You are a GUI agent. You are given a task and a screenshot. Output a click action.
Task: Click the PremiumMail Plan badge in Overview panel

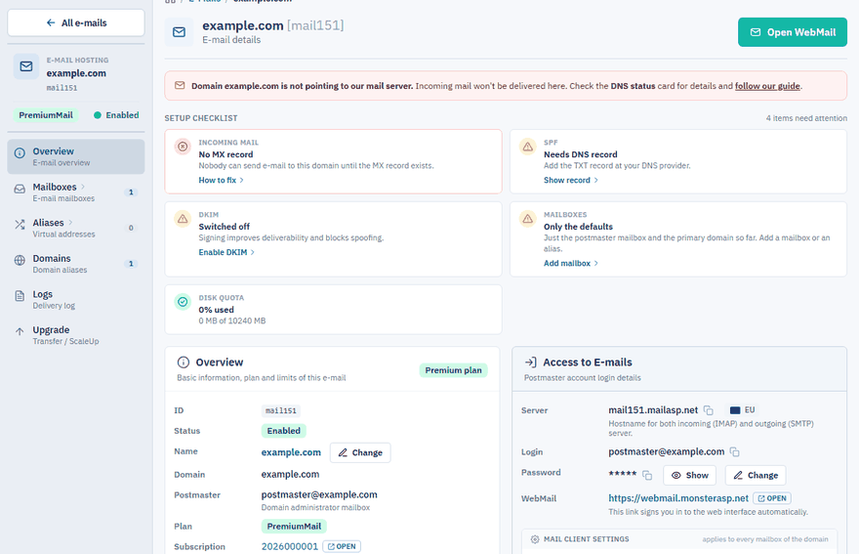(294, 526)
